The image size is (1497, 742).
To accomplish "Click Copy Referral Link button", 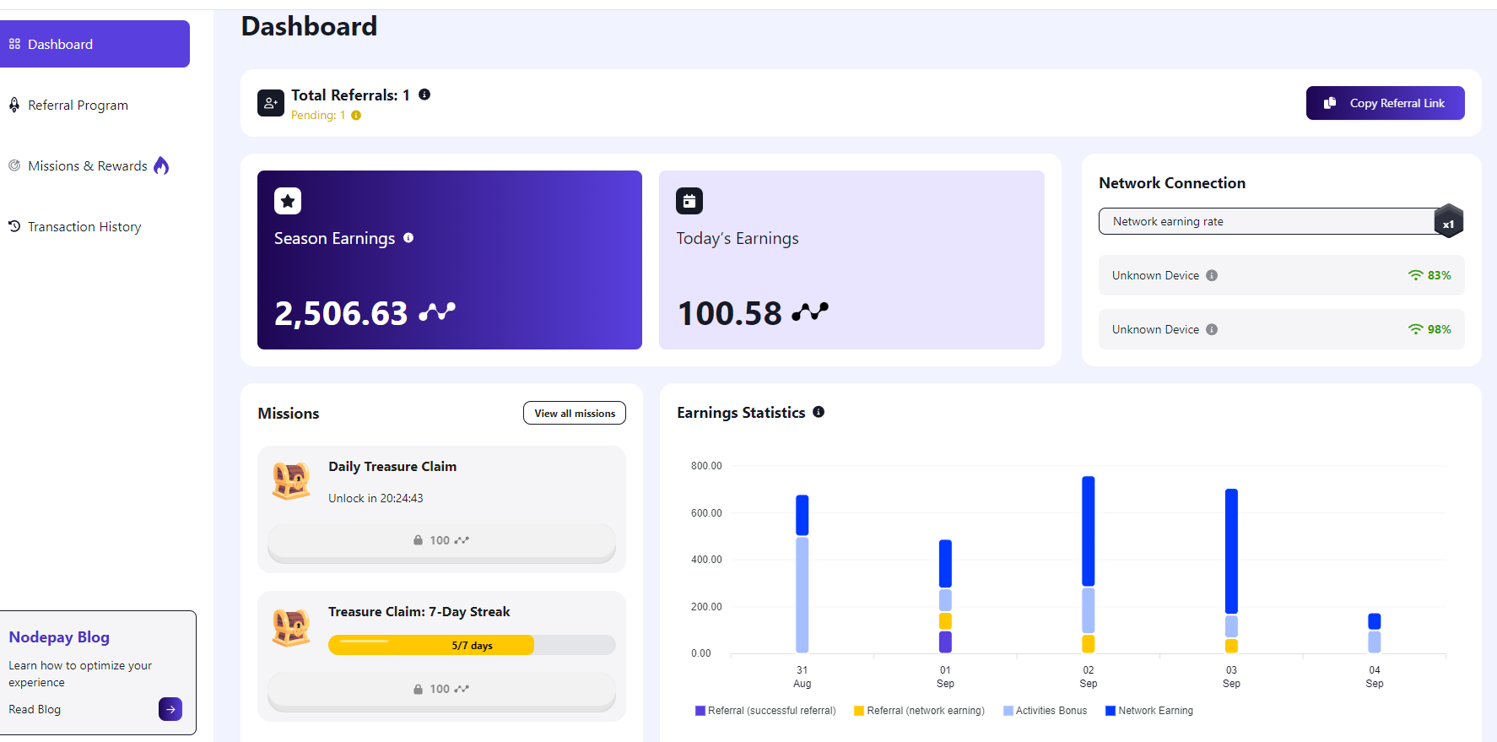I will [x=1385, y=103].
